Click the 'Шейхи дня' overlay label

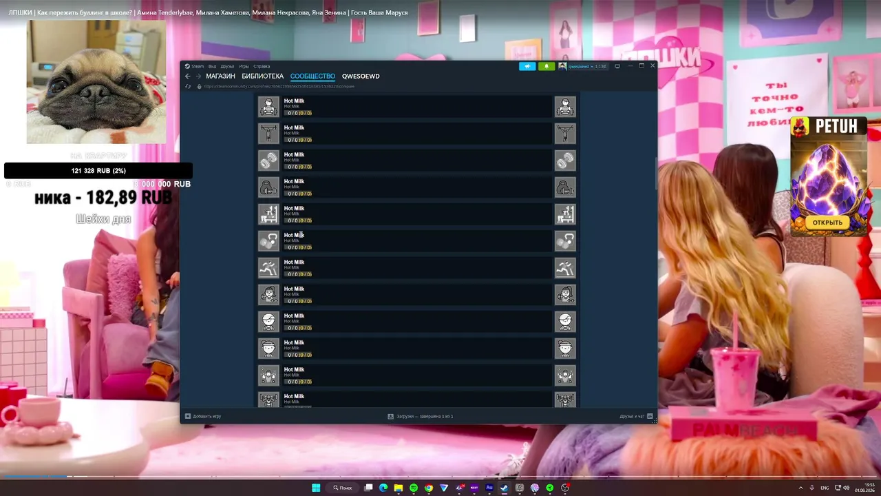(x=103, y=219)
